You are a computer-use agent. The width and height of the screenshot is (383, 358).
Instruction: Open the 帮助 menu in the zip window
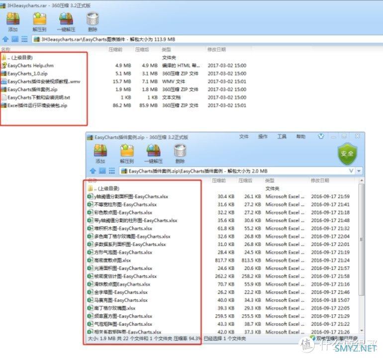pyautogui.click(x=301, y=137)
